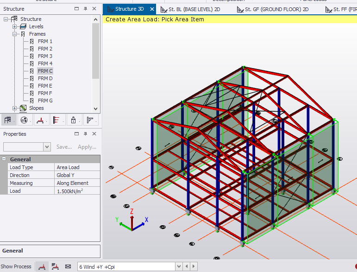Select FRM 2 in Frames tree

point(45,49)
